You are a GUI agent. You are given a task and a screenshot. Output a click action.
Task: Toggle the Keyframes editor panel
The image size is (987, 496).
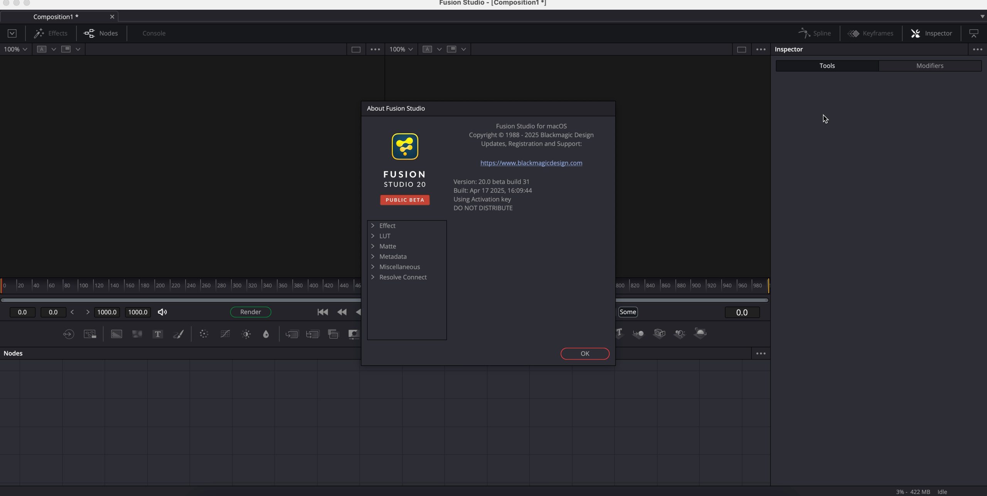pyautogui.click(x=870, y=34)
